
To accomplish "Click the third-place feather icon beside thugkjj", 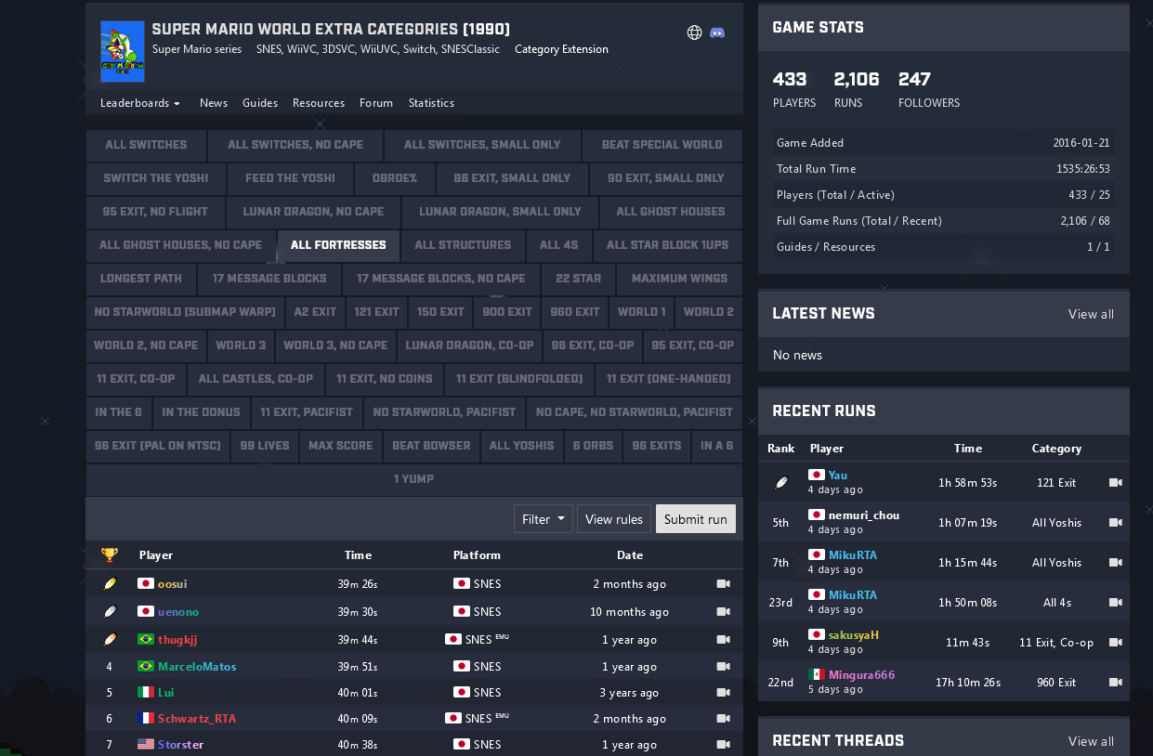I will pyautogui.click(x=110, y=640).
